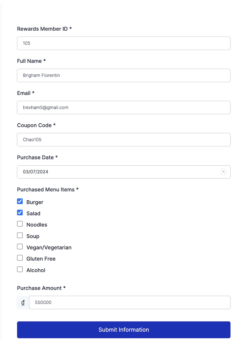
Task: Enable the Soup checkbox
Action: (x=20, y=236)
